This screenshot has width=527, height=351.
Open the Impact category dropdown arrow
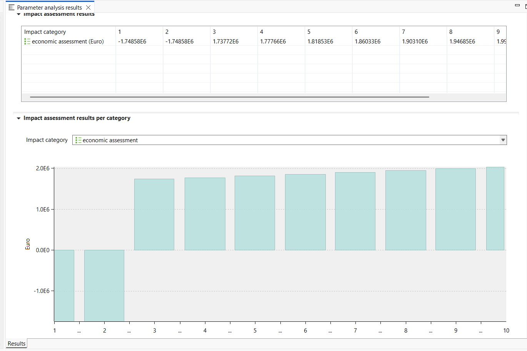click(x=503, y=140)
